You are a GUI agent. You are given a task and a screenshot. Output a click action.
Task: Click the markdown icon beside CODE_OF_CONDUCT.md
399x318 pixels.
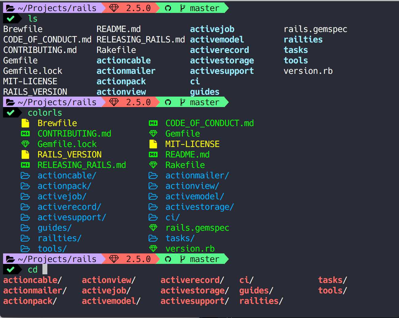153,123
